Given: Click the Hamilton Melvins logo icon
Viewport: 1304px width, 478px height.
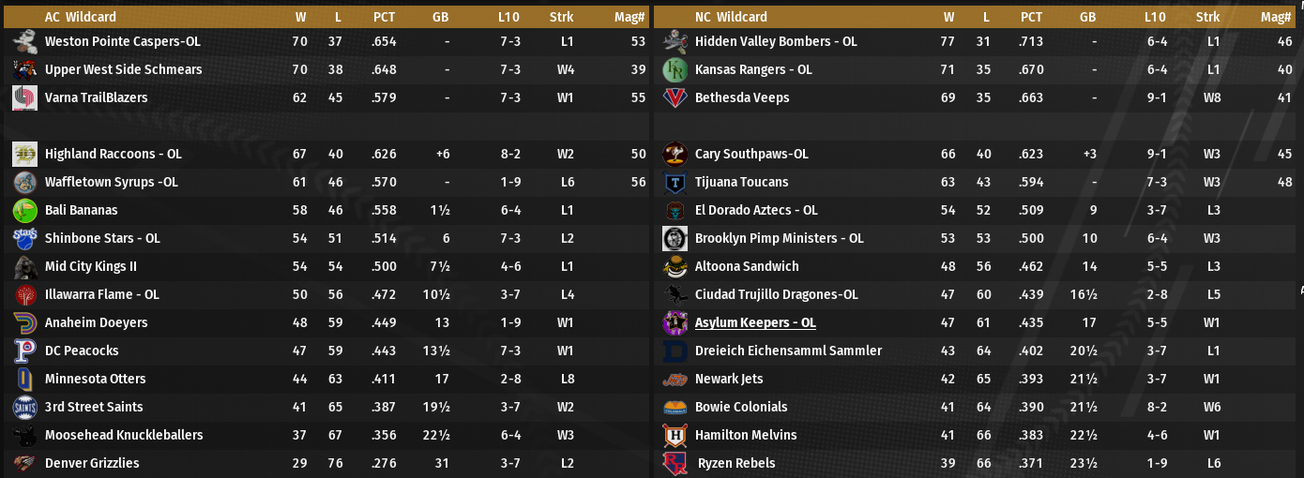Looking at the screenshot, I should (x=675, y=435).
